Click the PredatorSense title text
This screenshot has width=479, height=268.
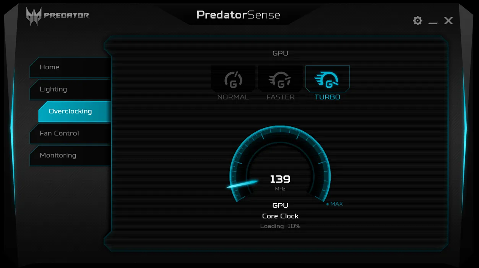click(239, 15)
